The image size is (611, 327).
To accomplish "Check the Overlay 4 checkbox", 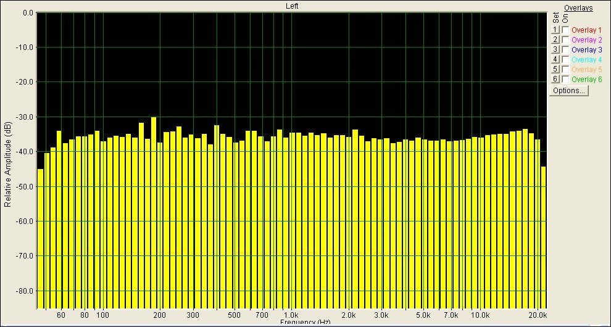I will 565,59.
